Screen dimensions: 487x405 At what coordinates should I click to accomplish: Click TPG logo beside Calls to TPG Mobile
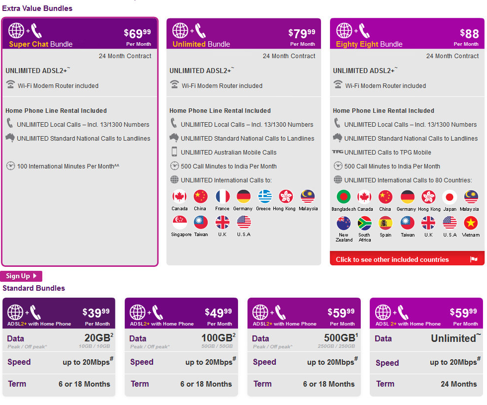(x=337, y=152)
